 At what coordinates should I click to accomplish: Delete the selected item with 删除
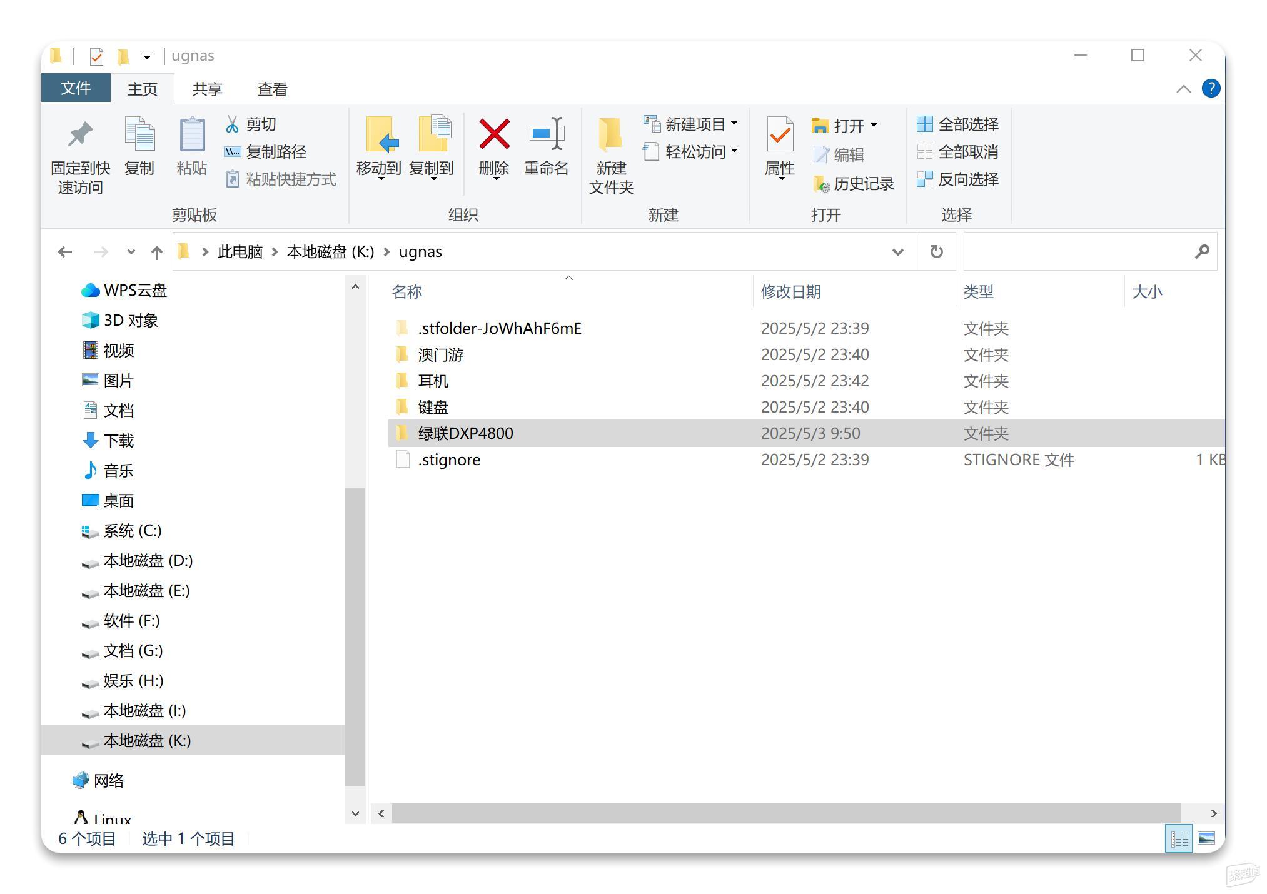click(494, 149)
